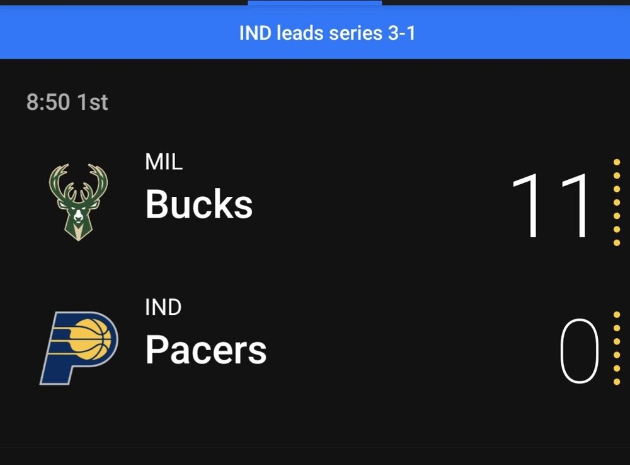
Task: Tap the game clock showing 8:50 1st
Action: 66,102
